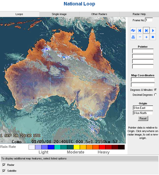The height and width of the screenshot is (175, 159).
Task: Select the Degrees & Minutes radio button
Action: pyautogui.click(x=155, y=90)
